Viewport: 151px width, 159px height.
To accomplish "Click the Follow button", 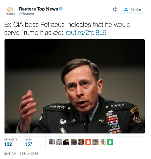I will tap(132, 9).
